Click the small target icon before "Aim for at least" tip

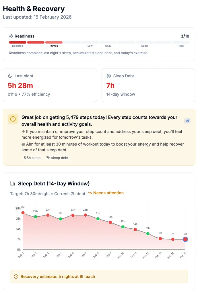(x=23, y=144)
